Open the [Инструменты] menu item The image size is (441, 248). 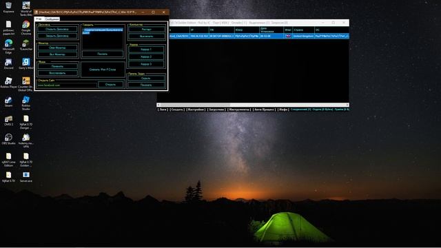(x=239, y=110)
